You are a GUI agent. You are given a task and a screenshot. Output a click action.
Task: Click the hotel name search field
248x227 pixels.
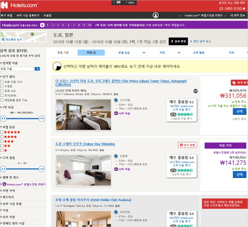pyautogui.click(x=17, y=69)
